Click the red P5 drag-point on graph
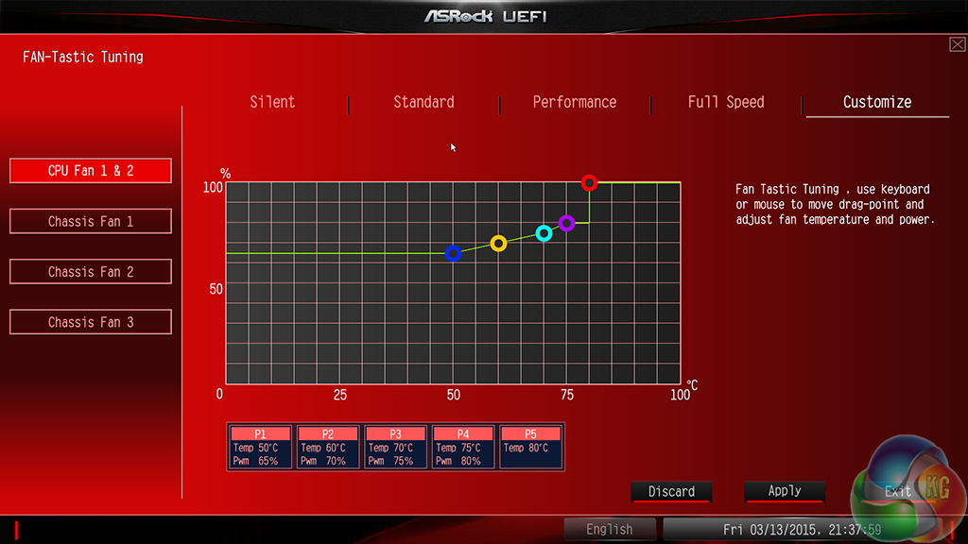This screenshot has height=544, width=968. 590,182
